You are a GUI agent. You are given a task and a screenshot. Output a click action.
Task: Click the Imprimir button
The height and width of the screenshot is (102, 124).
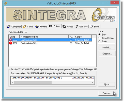107,48
